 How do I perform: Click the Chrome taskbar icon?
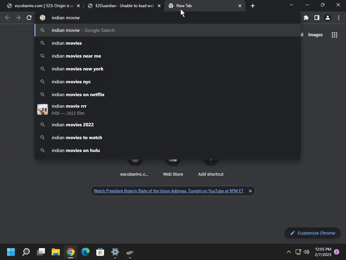point(71,252)
